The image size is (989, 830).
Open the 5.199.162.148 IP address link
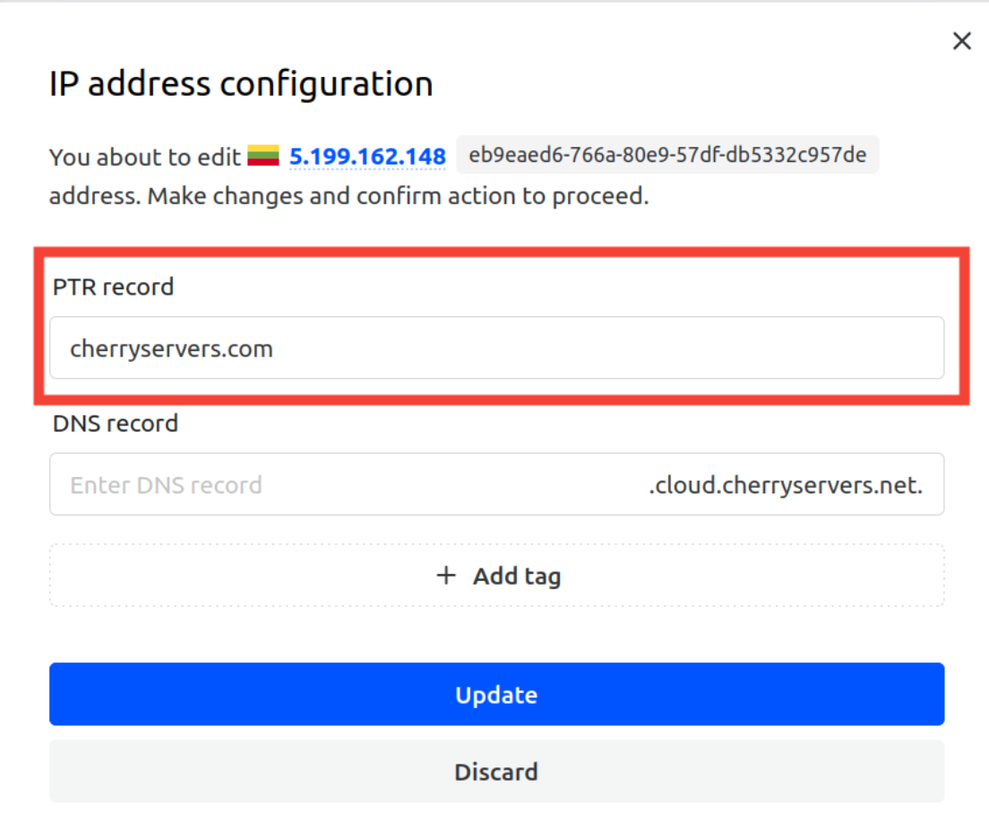click(367, 157)
